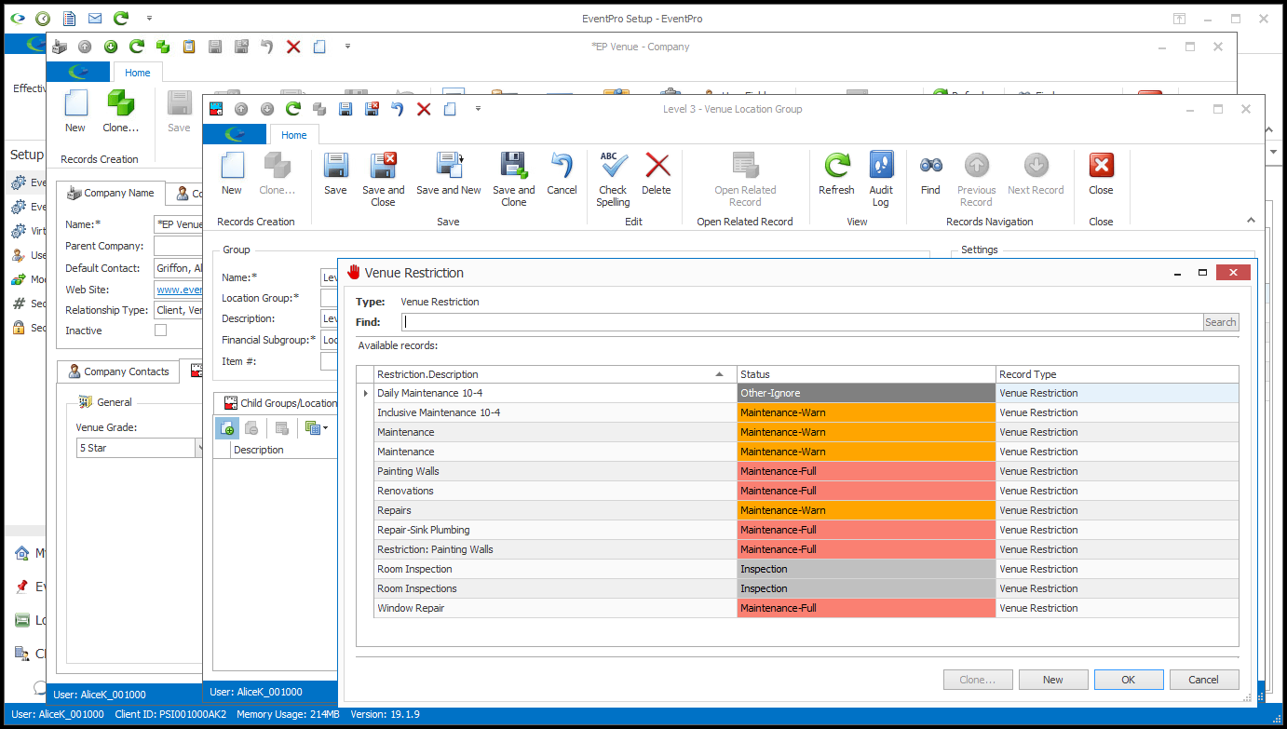Click New in the EP Venue Company ribbon
1287x729 pixels.
75,103
